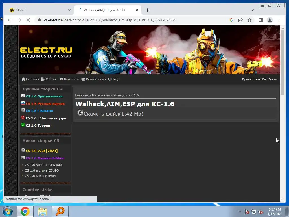Click the green icon beside CS 1.6 Торрент
The height and width of the screenshot is (217, 289).
point(23,125)
